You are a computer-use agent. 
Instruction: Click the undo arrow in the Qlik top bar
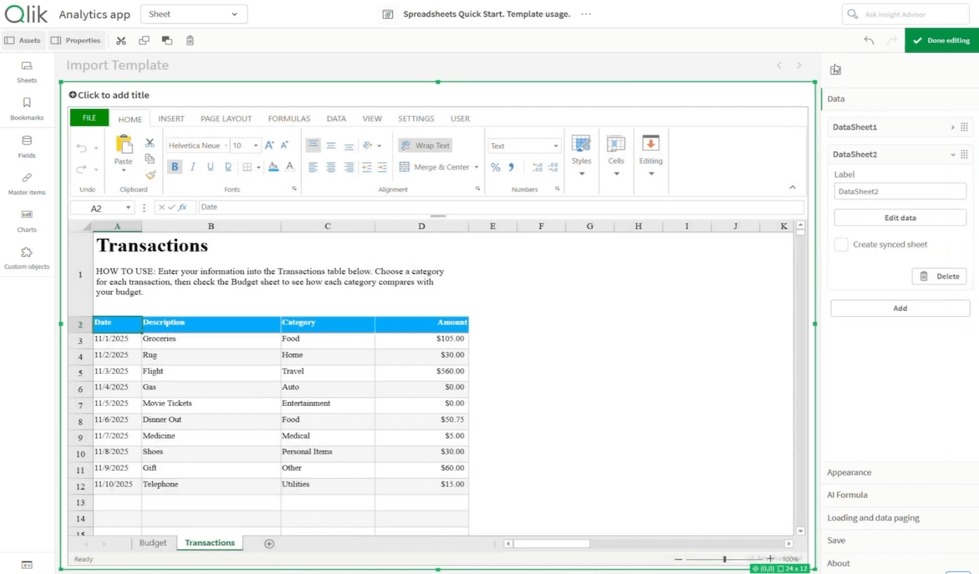coord(869,41)
